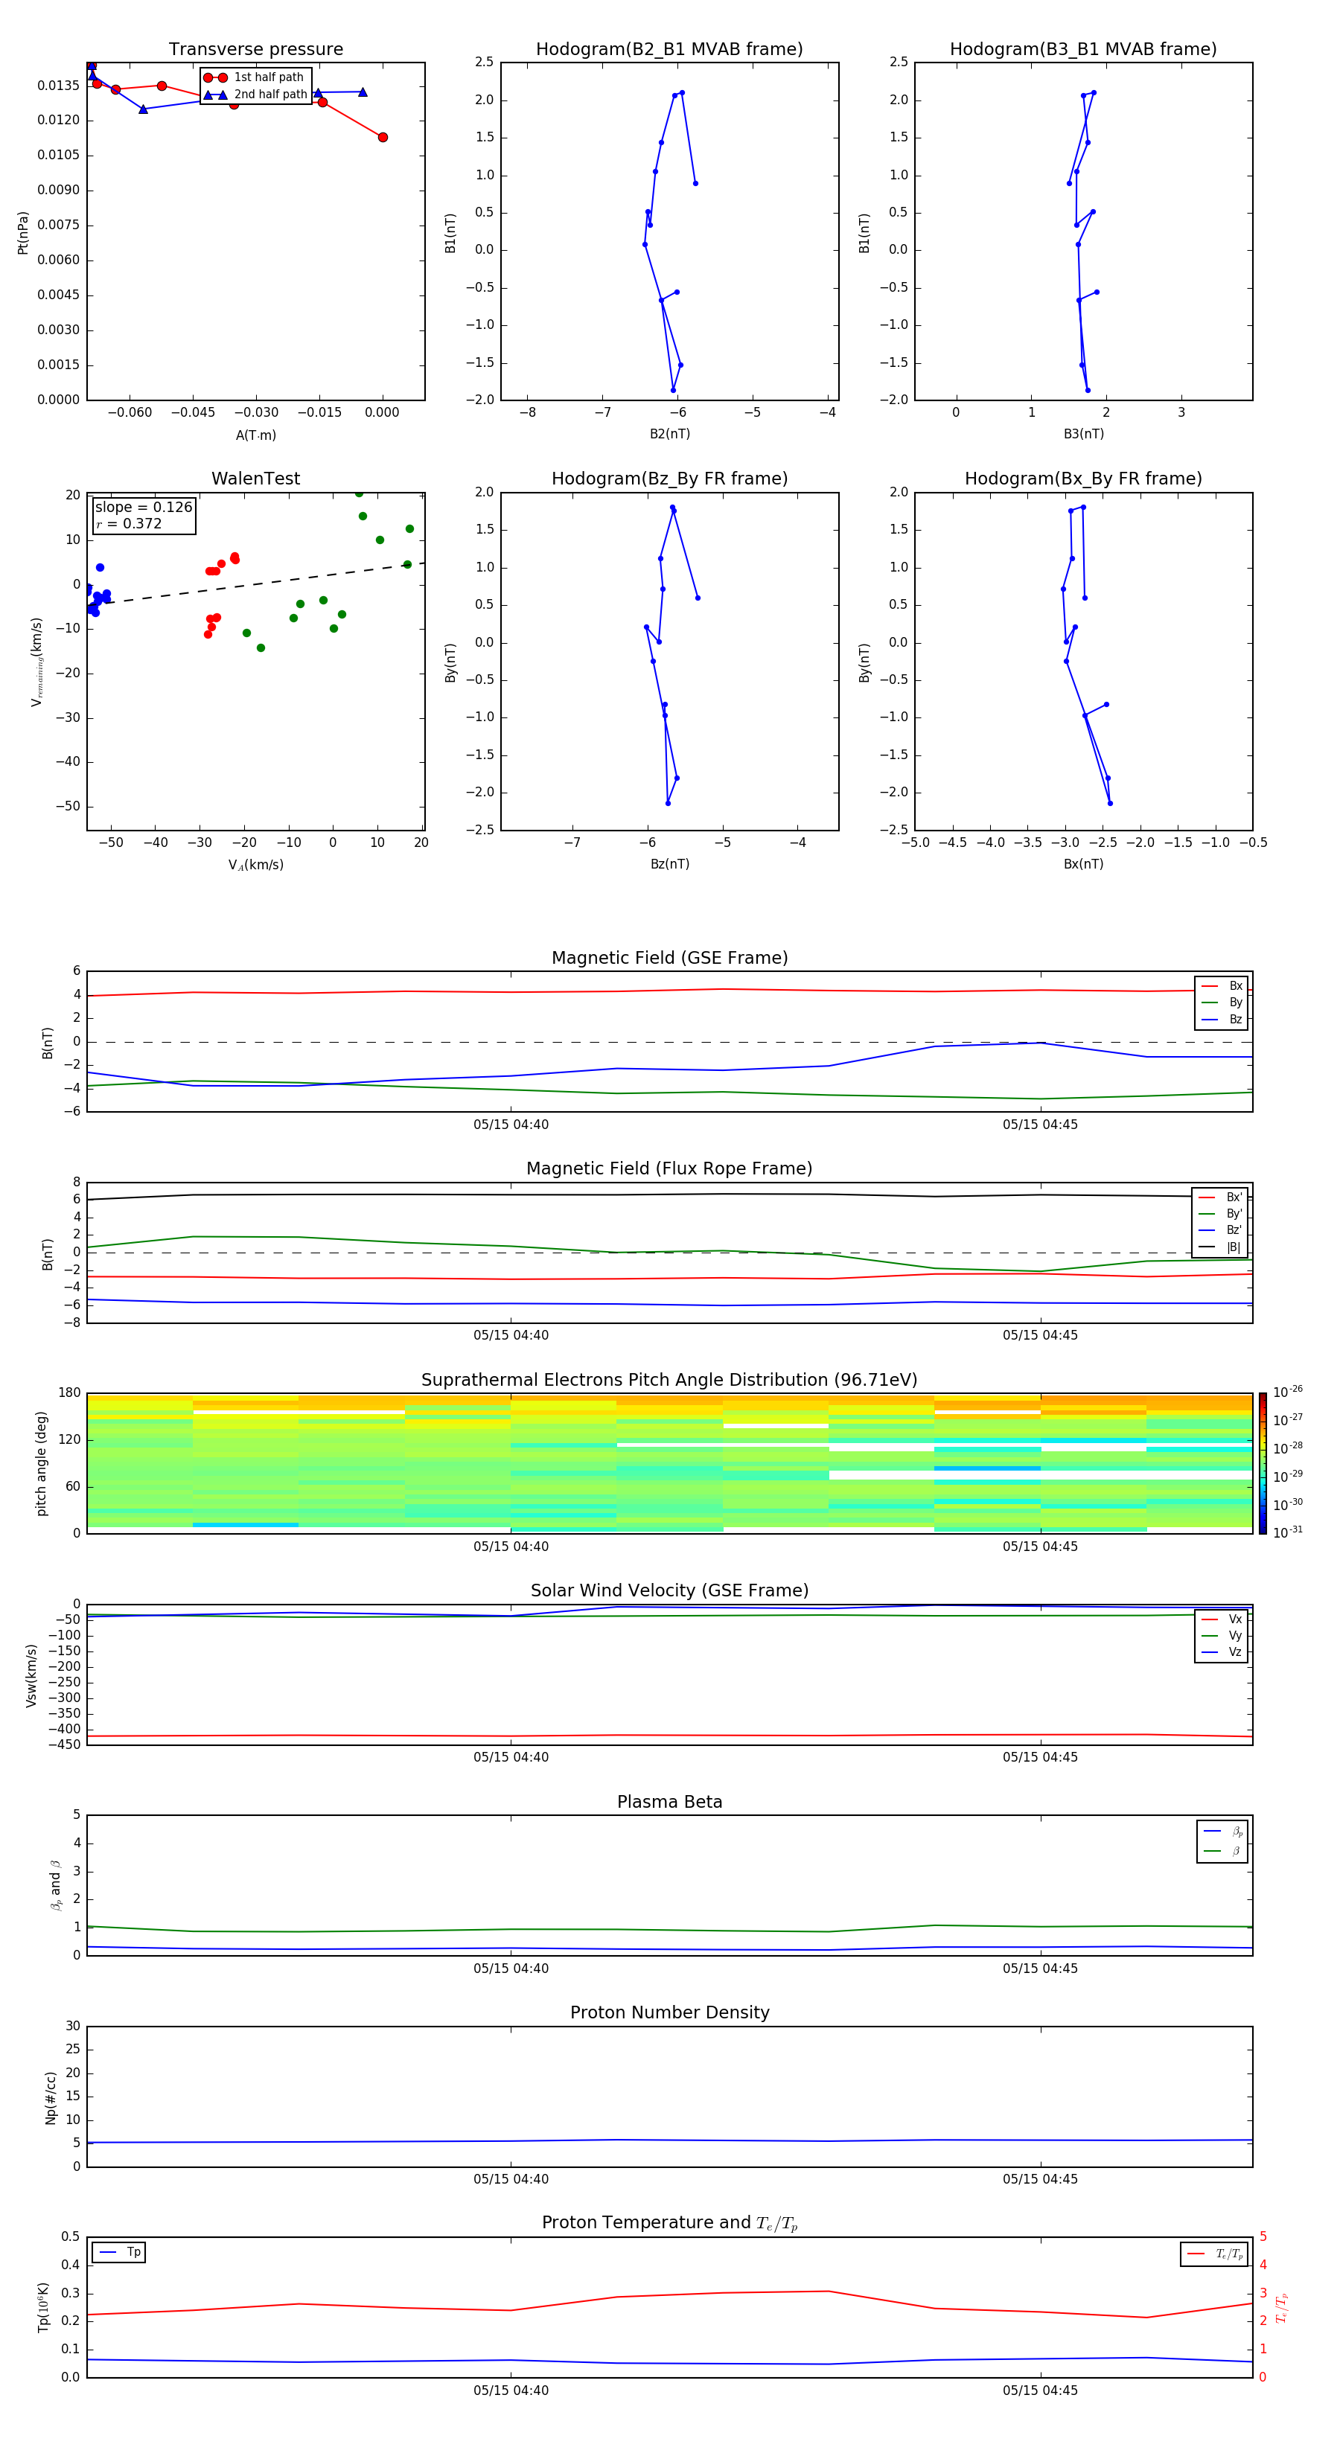The width and height of the screenshot is (1340, 2456).
Task: Click the 'Hodogram(B3_B1 MVAB frame)' title
Action: tap(1083, 48)
